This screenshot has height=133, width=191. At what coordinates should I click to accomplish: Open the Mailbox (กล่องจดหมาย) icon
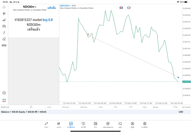[108, 125]
